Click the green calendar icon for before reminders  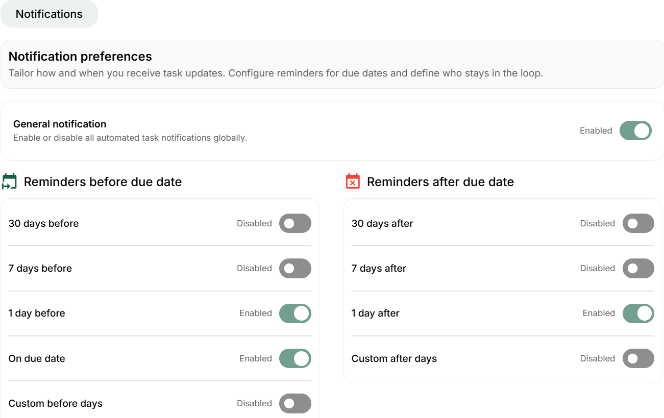(10, 181)
